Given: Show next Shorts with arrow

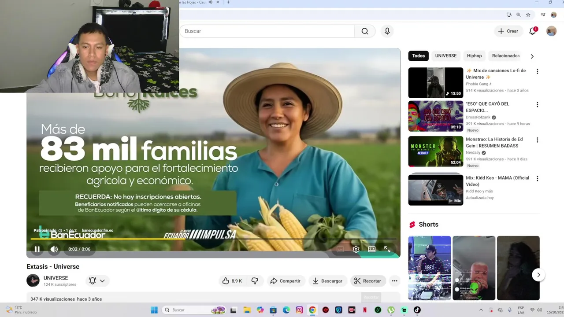Looking at the screenshot, I should point(538,275).
